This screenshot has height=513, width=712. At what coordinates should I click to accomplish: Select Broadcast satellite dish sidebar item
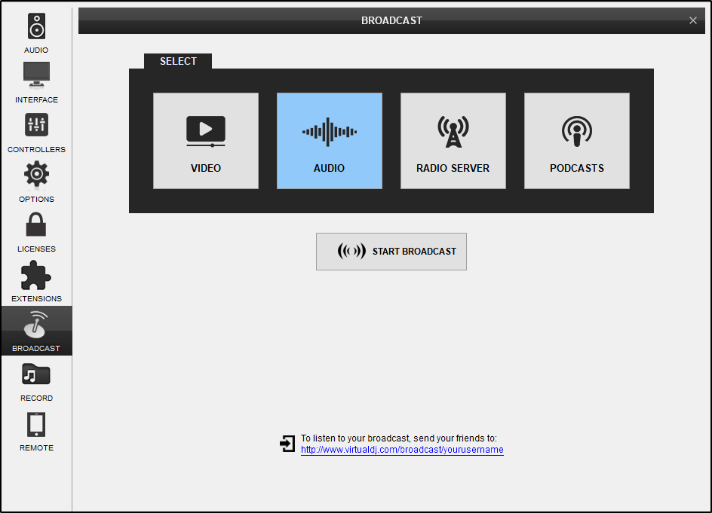click(x=36, y=330)
